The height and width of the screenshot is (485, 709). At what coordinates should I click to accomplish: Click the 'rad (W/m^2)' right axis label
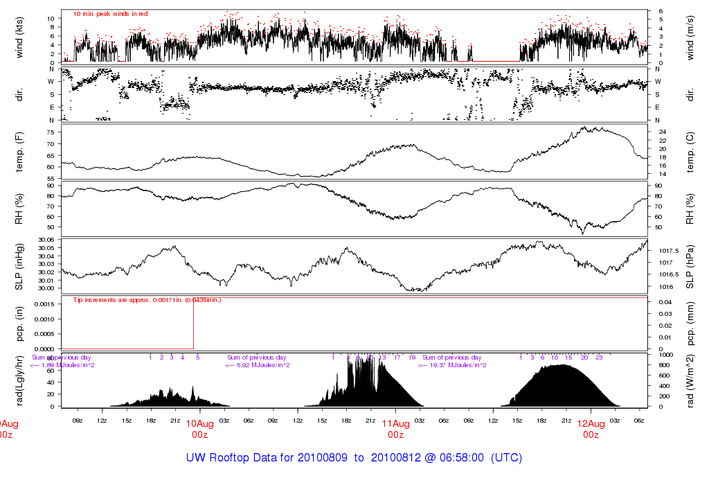click(x=690, y=381)
